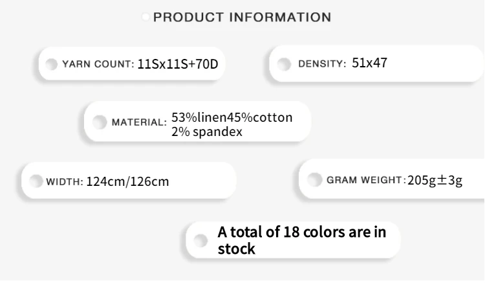Click the GRAM WEIGHT label
485x283 pixels.
coord(365,179)
